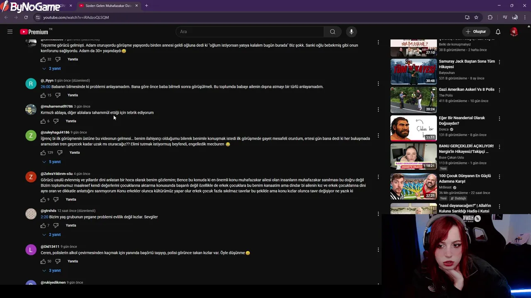Reply to @muharrematl9786 with Yanıtla
531x298 pixels.
point(71,121)
